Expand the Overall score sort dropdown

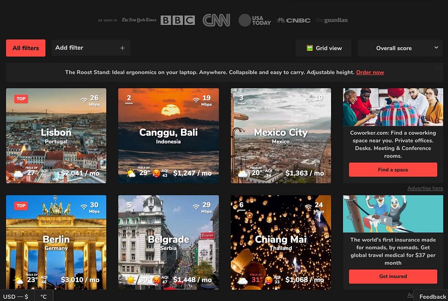click(400, 48)
